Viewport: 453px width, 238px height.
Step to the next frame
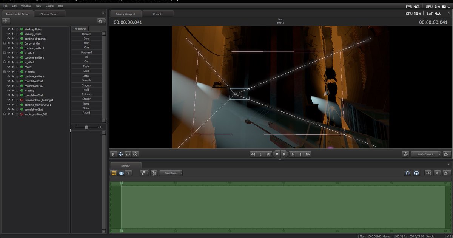click(293, 154)
